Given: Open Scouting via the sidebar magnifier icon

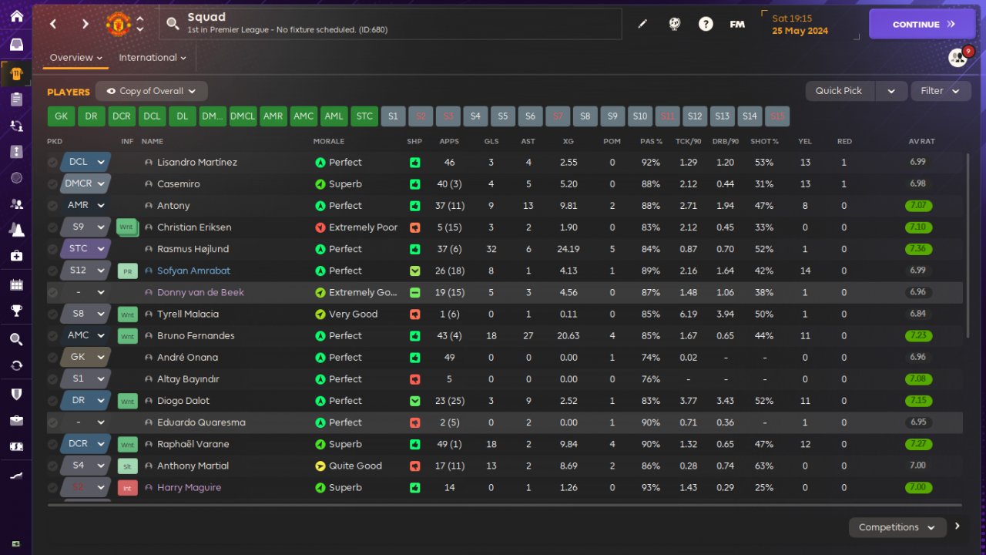Looking at the screenshot, I should [x=16, y=339].
